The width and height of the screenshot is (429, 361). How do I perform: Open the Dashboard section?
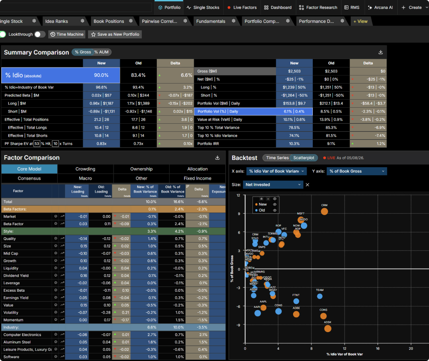(x=278, y=8)
